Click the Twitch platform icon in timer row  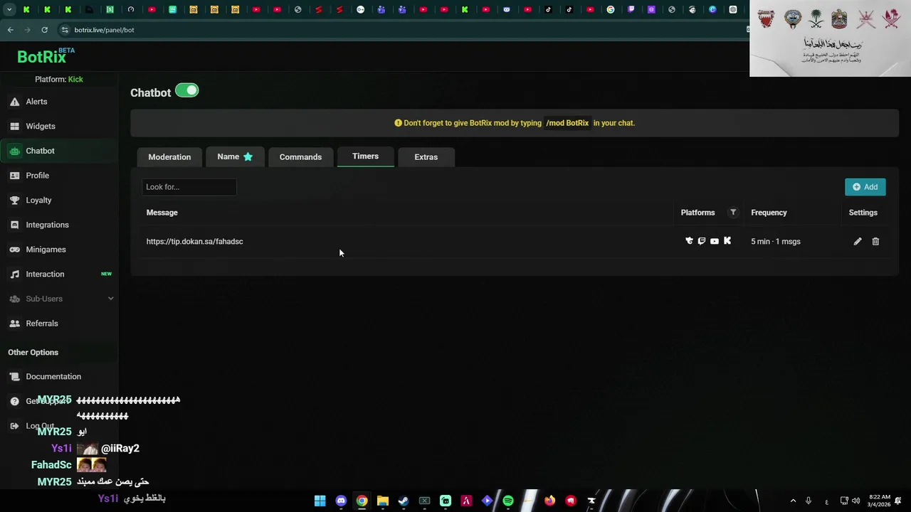(x=702, y=242)
